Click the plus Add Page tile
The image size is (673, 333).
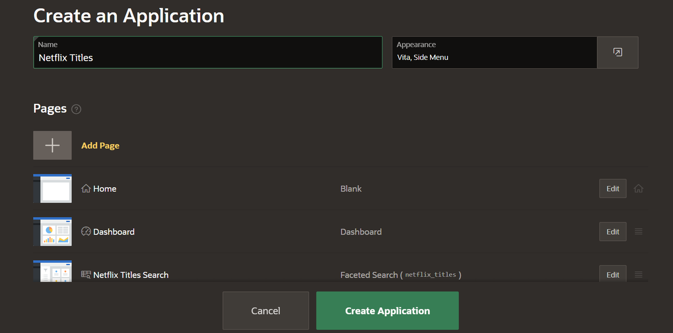[53, 145]
